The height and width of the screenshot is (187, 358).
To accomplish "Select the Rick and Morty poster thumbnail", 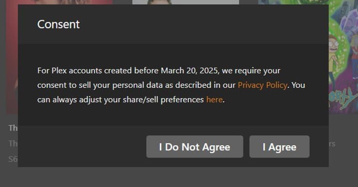I will 343,57.
